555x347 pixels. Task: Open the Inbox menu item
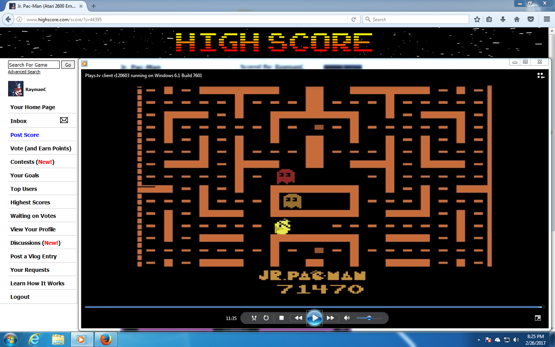(x=18, y=121)
